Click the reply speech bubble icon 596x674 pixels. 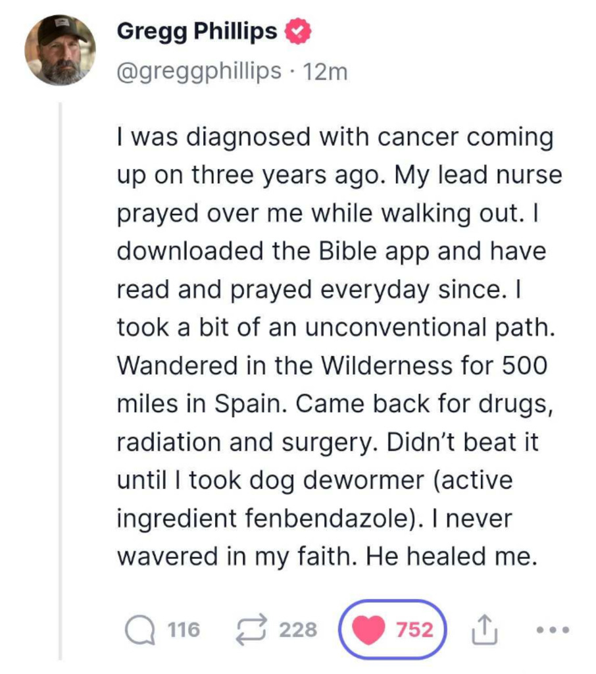click(139, 630)
